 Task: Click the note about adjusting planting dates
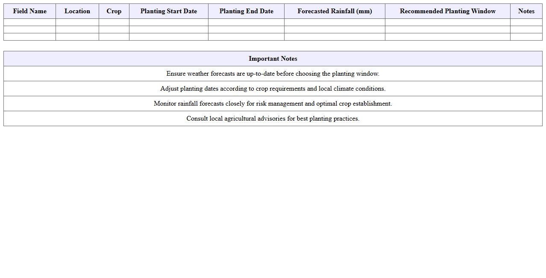tap(273, 89)
